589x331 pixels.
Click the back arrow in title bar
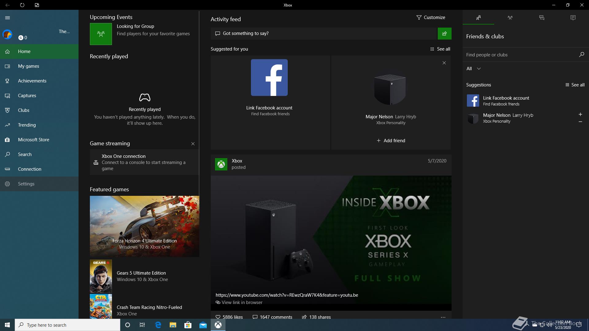point(7,5)
